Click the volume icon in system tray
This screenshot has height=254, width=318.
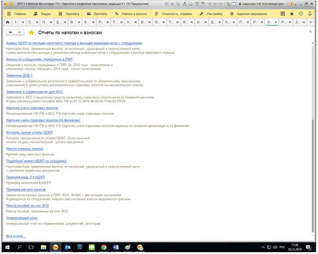click(275, 247)
